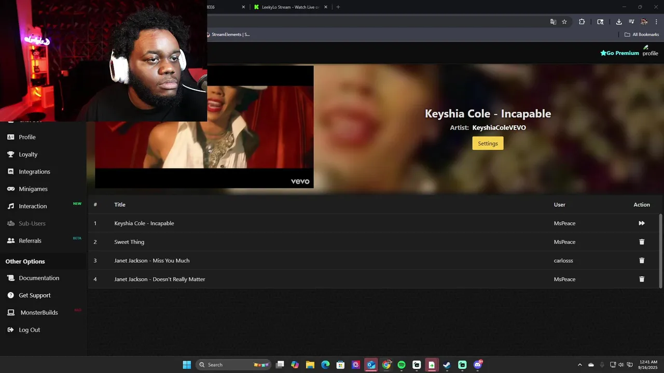Click the translate page icon in address bar
664x373 pixels.
(553, 22)
